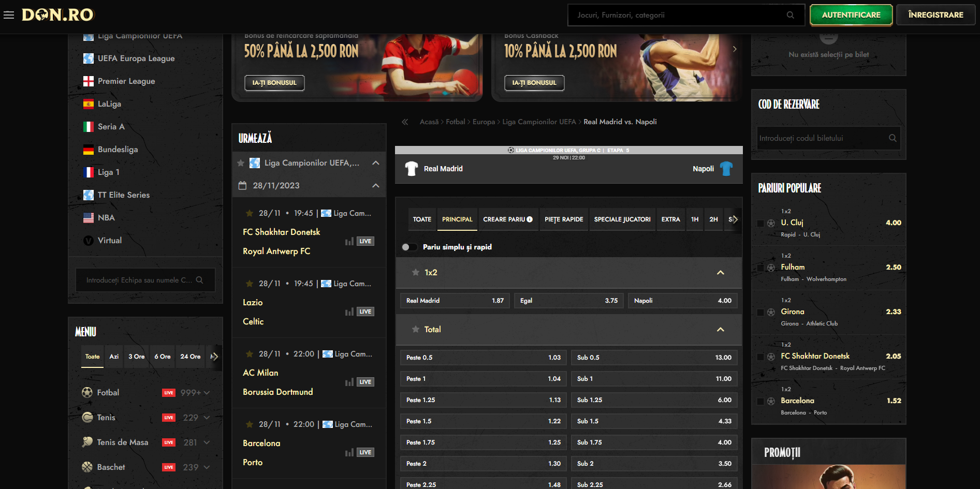This screenshot has height=489, width=980.
Task: Click the Napoli blue jersey icon
Action: (x=726, y=169)
